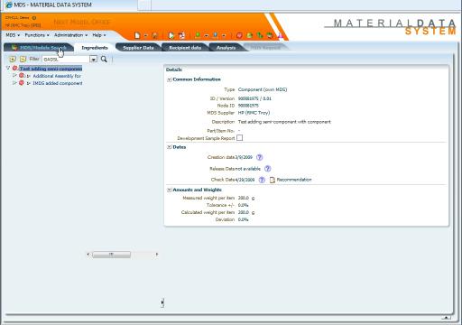This screenshot has height=325, width=462.
Task: Click the Description value Test adding semi-component with component
Action: [x=284, y=122]
